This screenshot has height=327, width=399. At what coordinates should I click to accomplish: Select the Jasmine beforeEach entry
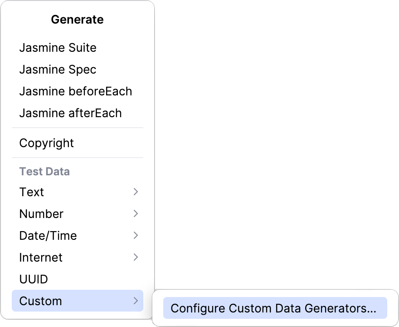[x=76, y=91]
